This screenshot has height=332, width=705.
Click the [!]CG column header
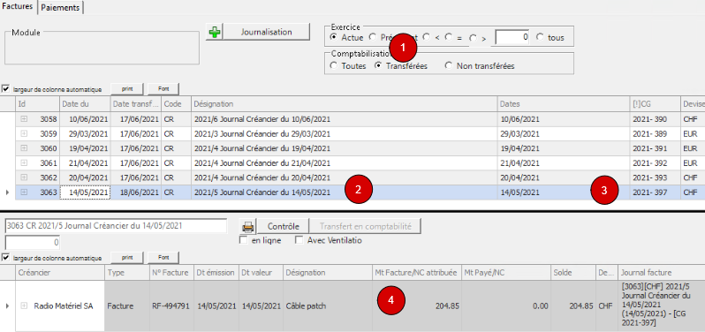pyautogui.click(x=656, y=104)
